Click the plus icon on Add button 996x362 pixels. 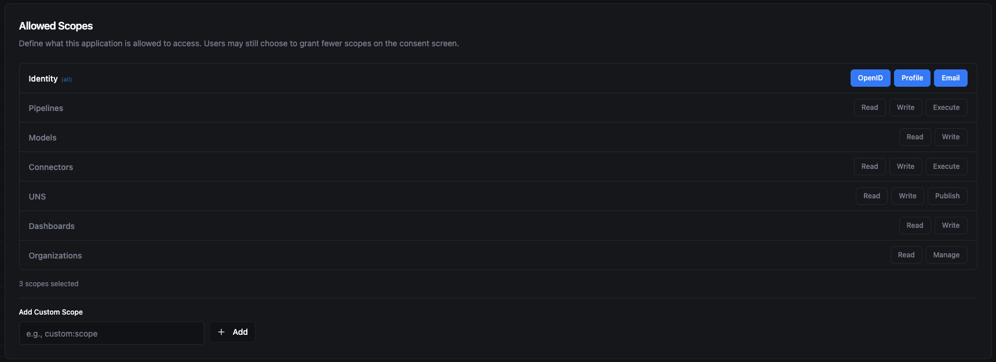221,332
